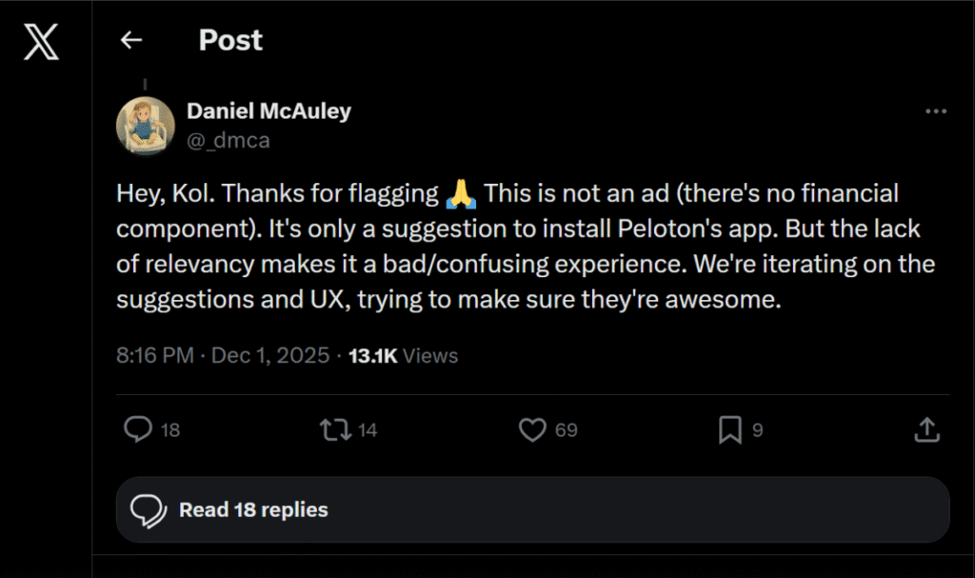Read 18 replies to this post
975x578 pixels.
click(254, 509)
